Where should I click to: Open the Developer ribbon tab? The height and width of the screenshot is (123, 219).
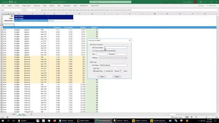pyautogui.click(x=67, y=6)
